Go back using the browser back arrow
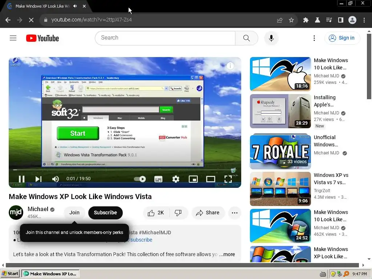Image resolution: width=372 pixels, height=279 pixels. (x=8, y=20)
